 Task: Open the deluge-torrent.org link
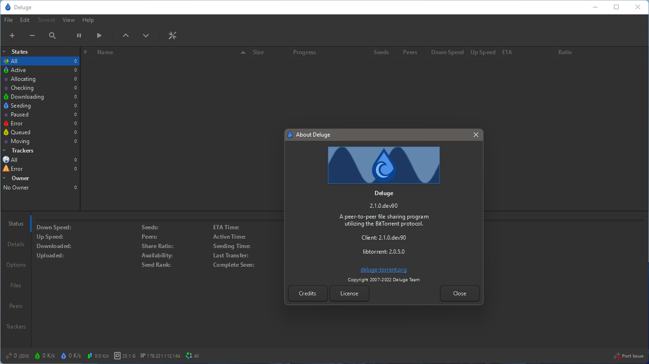tap(384, 270)
